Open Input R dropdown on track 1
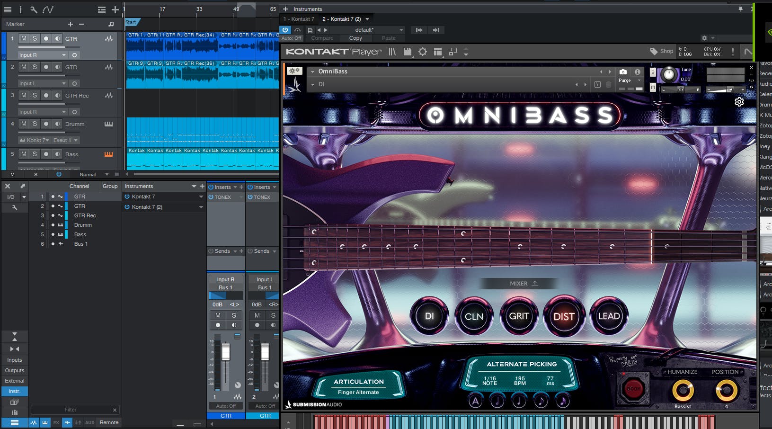This screenshot has width=772, height=429. pyautogui.click(x=42, y=55)
